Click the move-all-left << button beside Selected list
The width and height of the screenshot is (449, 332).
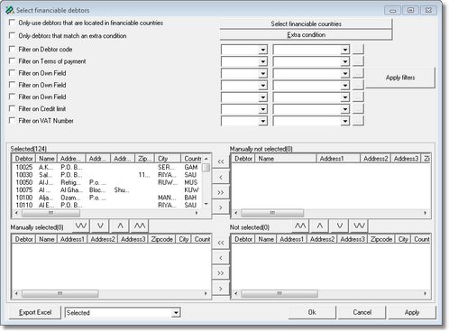(x=221, y=161)
